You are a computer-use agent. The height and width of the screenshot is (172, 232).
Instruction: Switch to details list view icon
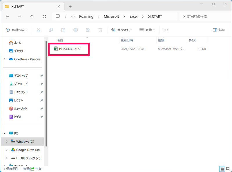[x=222, y=169]
